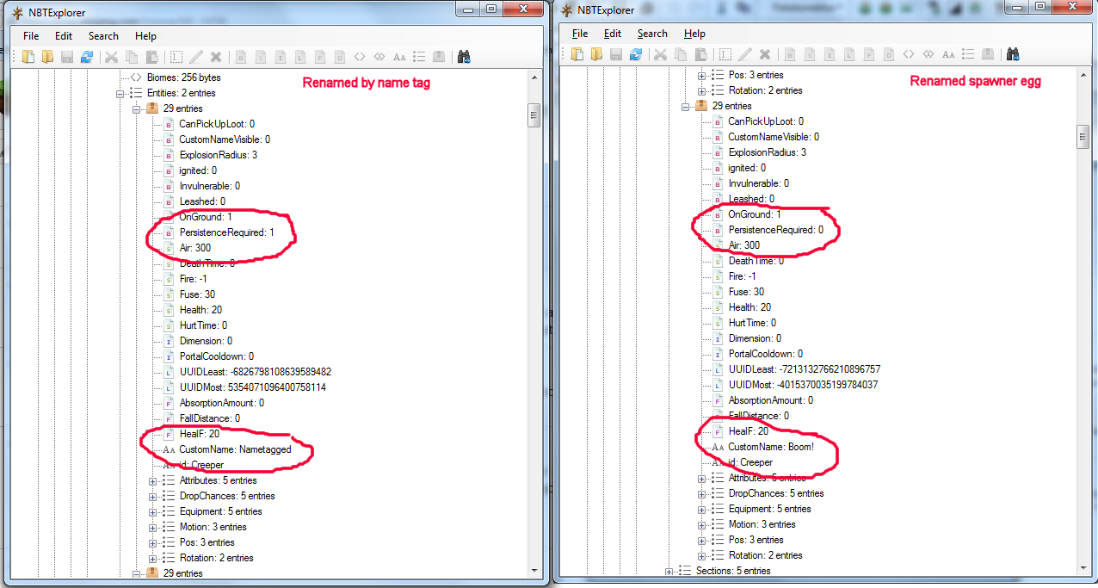
Task: Open Edit menu in left NBTExplorer window
Action: pyautogui.click(x=64, y=36)
